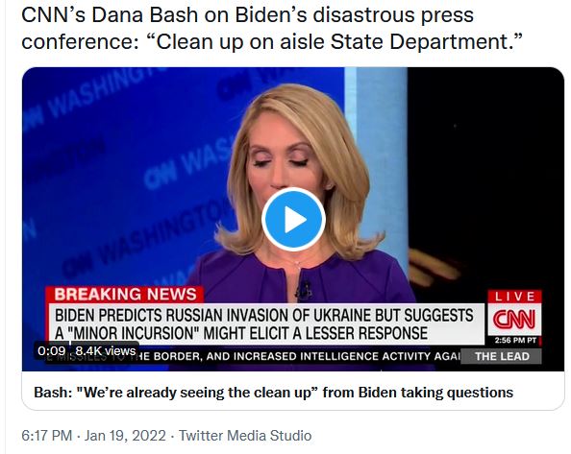
Task: Click the Jan 19, 2022 date
Action: click(x=125, y=436)
